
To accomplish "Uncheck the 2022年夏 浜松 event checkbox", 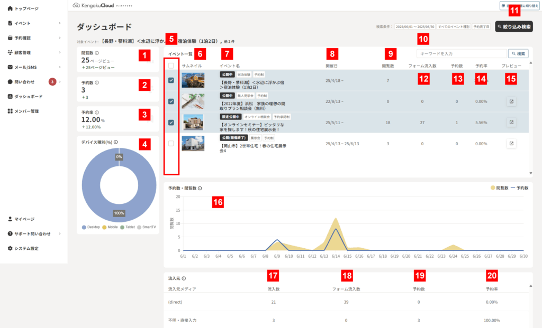I will tap(171, 101).
